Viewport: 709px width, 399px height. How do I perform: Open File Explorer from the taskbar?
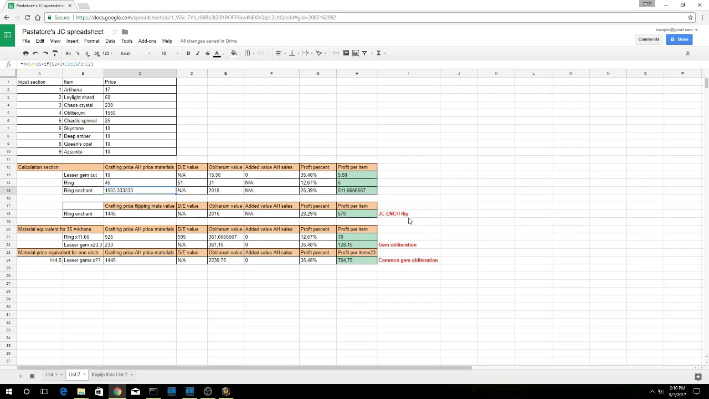pos(81,392)
